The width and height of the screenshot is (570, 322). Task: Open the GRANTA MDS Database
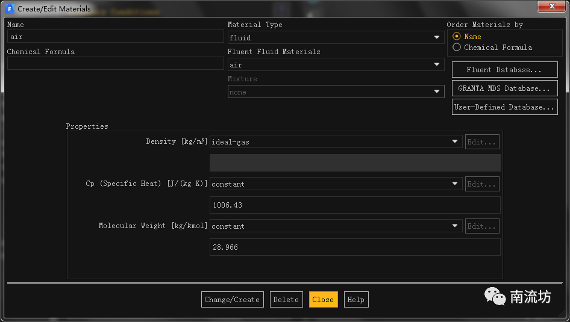[x=504, y=88]
